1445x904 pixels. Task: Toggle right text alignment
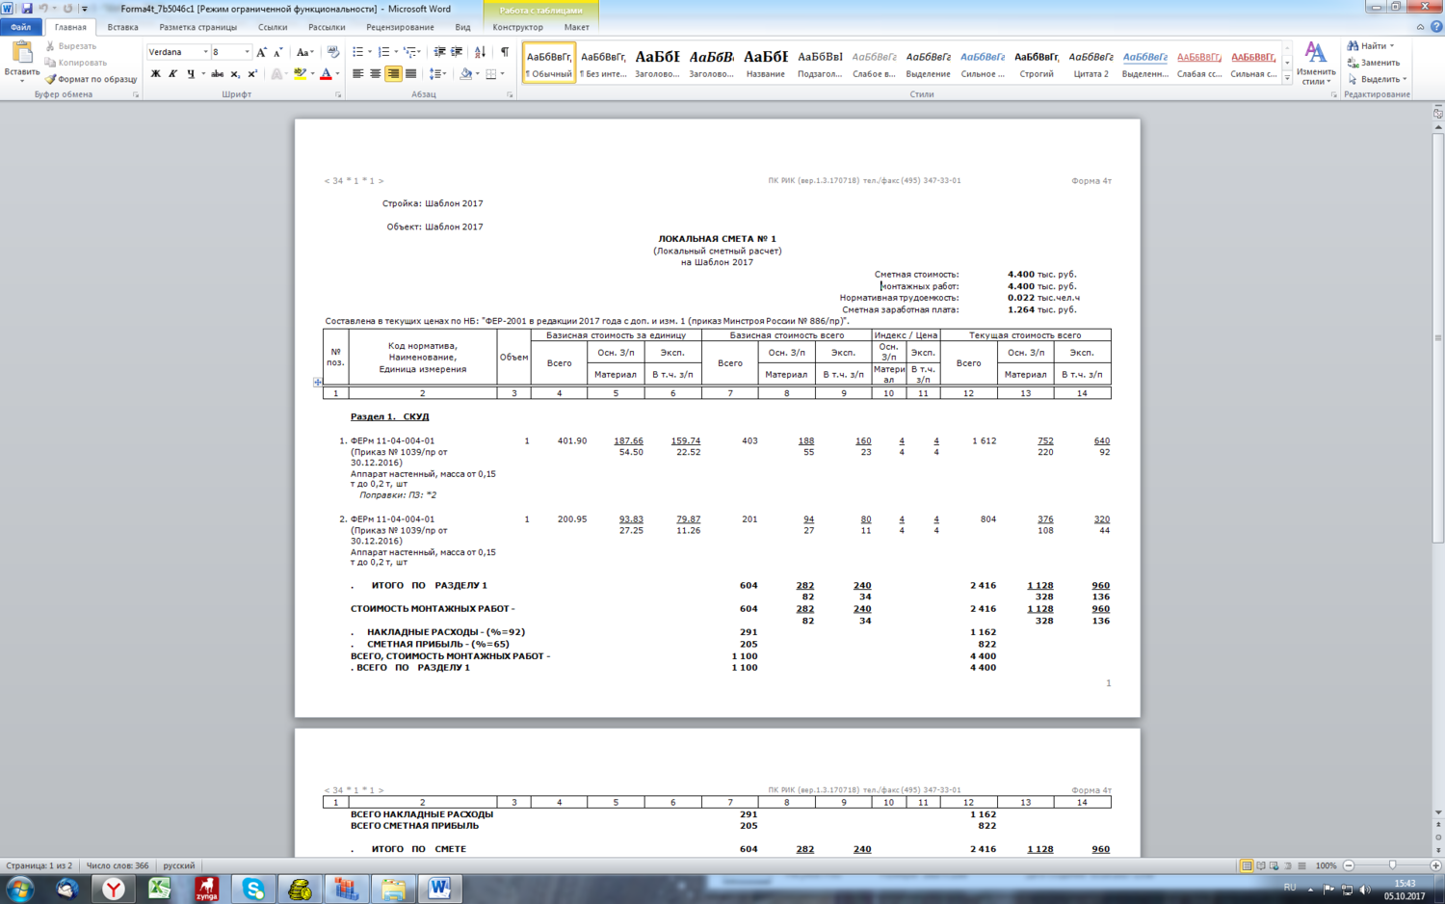tap(393, 74)
